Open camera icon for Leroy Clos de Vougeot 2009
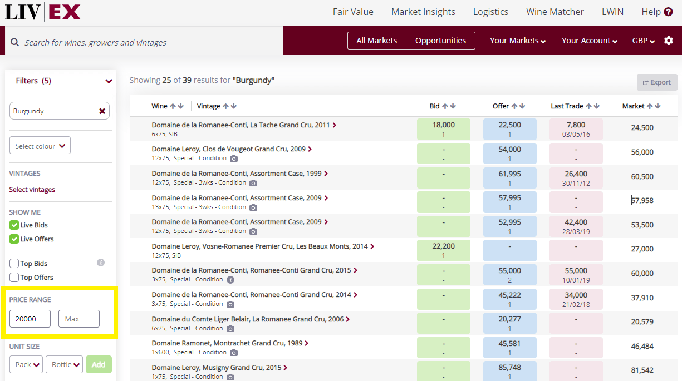Screen dimensions: 682x381 click(234, 159)
